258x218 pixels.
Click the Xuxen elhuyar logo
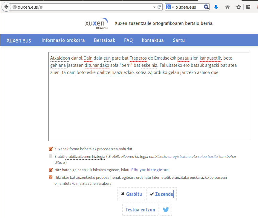pyautogui.click(x=97, y=23)
